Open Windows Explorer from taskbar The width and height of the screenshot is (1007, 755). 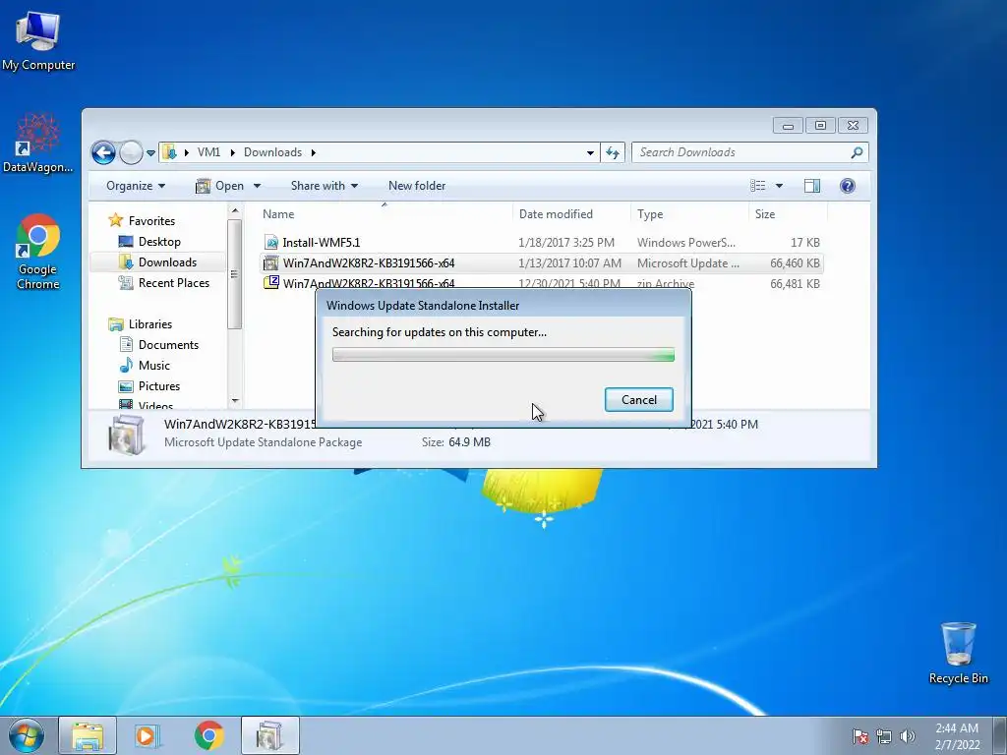click(x=88, y=735)
